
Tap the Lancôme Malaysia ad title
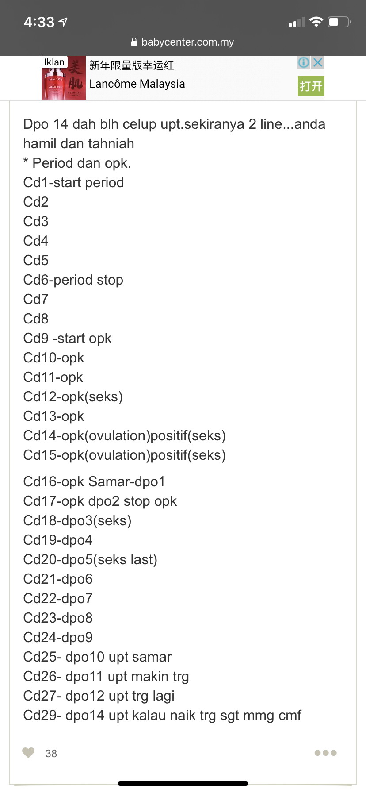pos(137,84)
